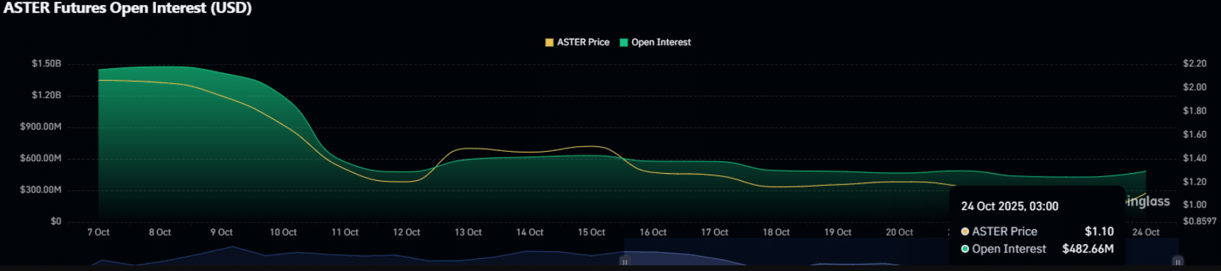Click the selected range in the bottom navigator
1221x271 pixels.
pos(901,252)
